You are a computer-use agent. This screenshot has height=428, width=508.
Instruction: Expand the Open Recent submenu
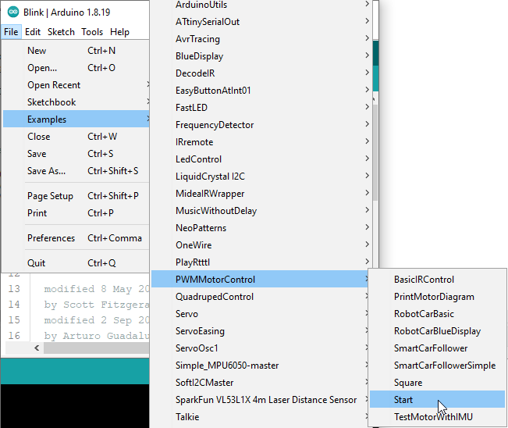pyautogui.click(x=76, y=85)
